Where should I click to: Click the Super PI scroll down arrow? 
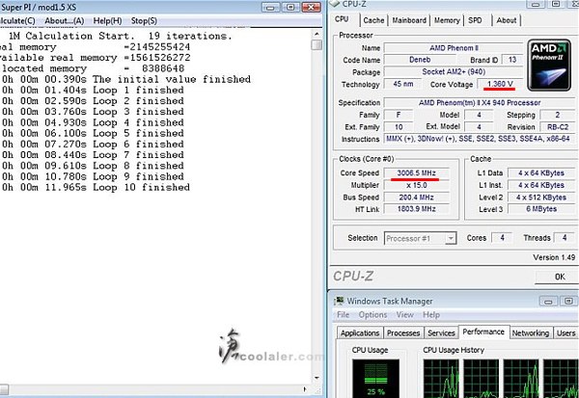tap(317, 378)
